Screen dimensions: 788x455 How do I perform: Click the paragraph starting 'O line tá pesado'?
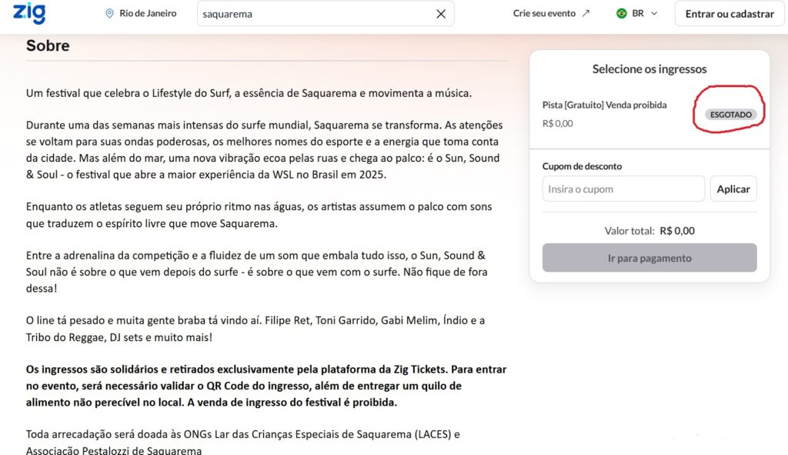pyautogui.click(x=255, y=329)
